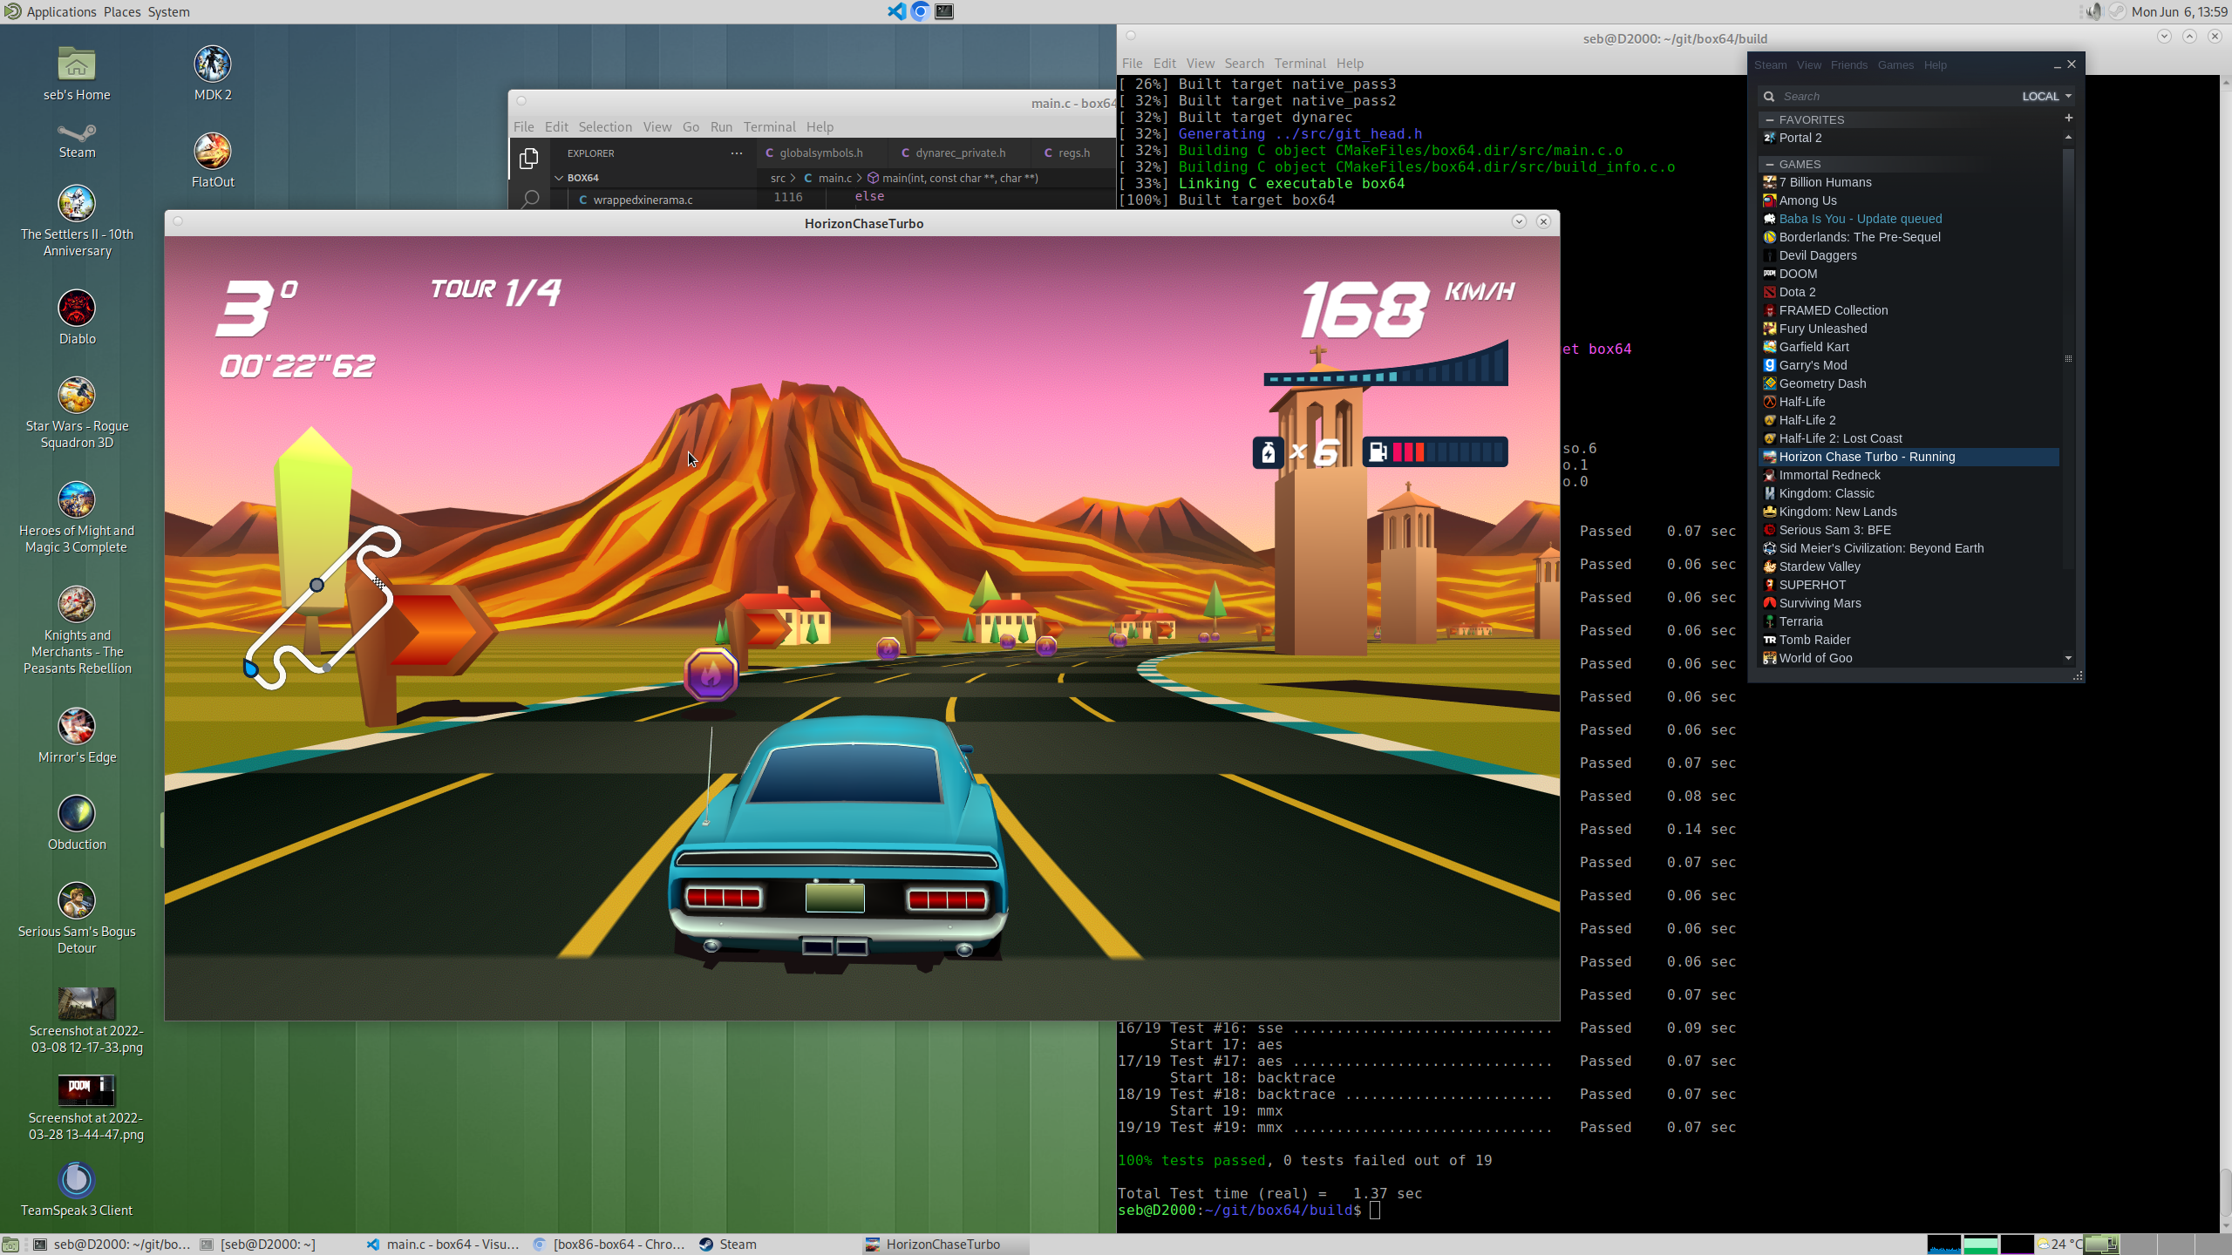Launch FlatOut desktop icon
Viewport: 2232px width, 1255px height.
tap(212, 152)
